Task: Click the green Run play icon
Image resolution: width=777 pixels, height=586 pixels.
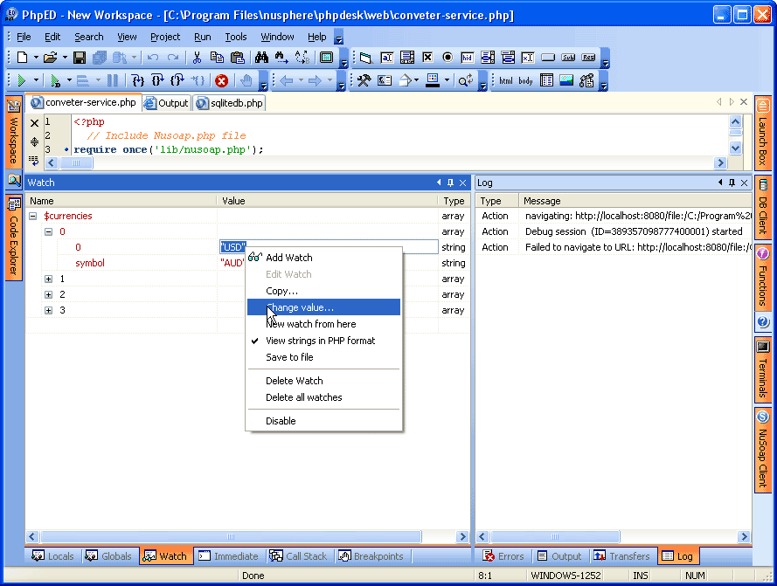Action: tap(21, 80)
